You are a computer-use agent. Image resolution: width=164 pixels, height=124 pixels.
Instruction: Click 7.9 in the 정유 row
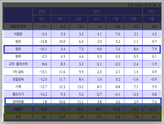[154, 49]
